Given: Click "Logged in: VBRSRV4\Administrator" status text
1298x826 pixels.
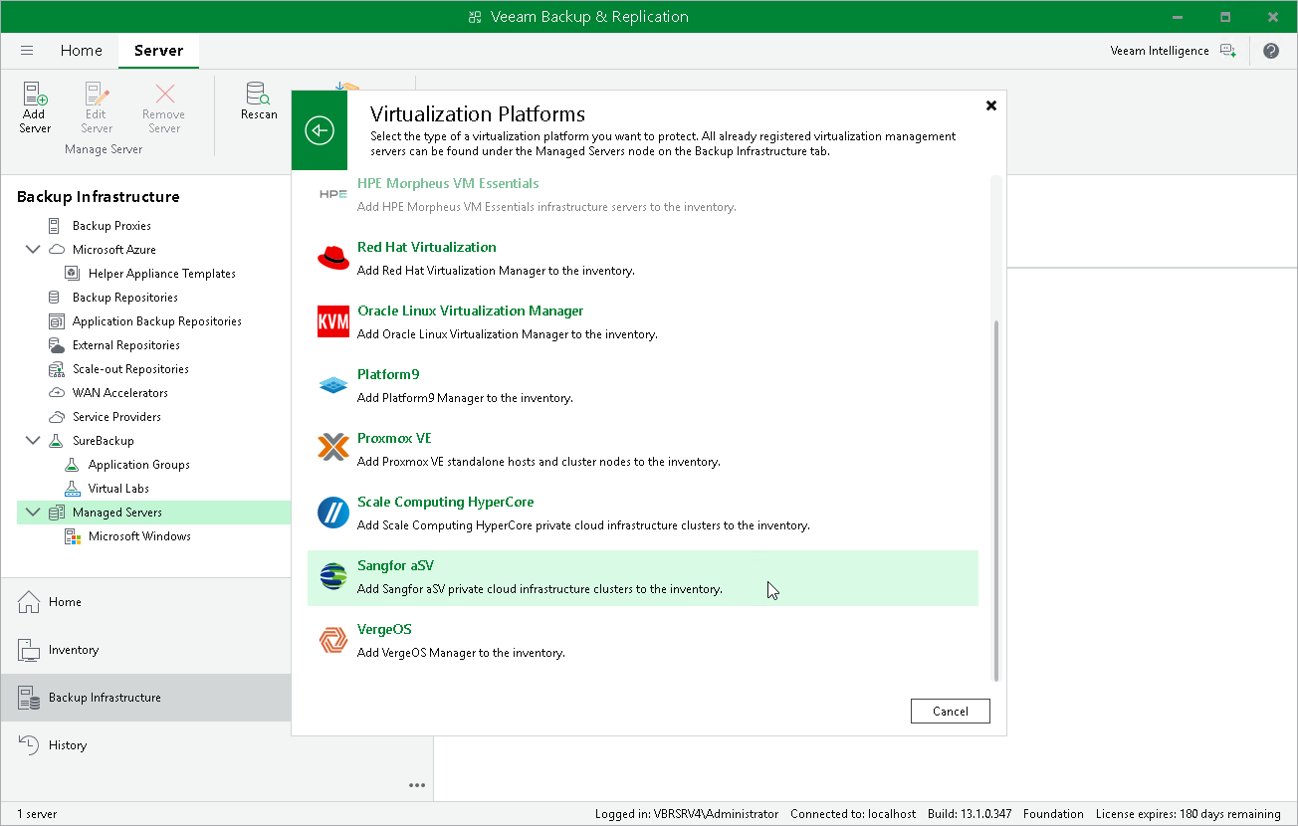Looking at the screenshot, I should click(x=687, y=814).
